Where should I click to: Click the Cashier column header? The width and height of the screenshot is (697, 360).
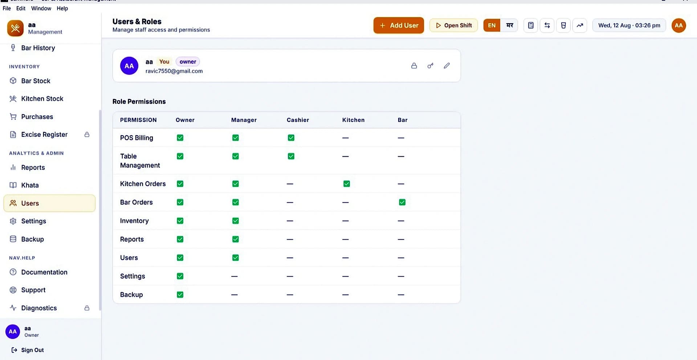click(298, 120)
